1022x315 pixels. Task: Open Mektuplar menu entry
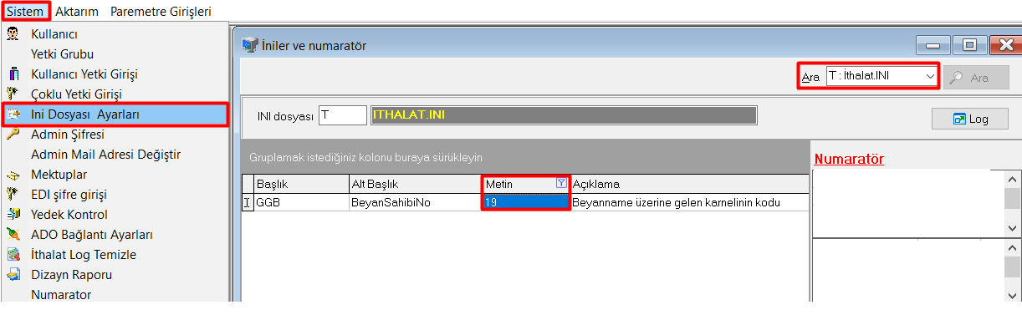pyautogui.click(x=59, y=175)
